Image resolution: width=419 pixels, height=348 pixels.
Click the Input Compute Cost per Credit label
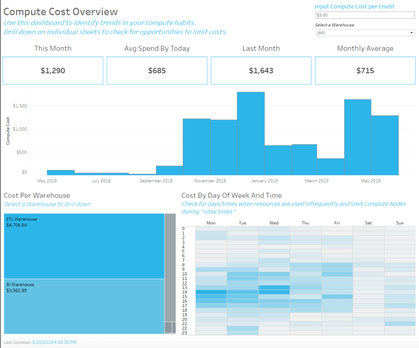click(355, 6)
